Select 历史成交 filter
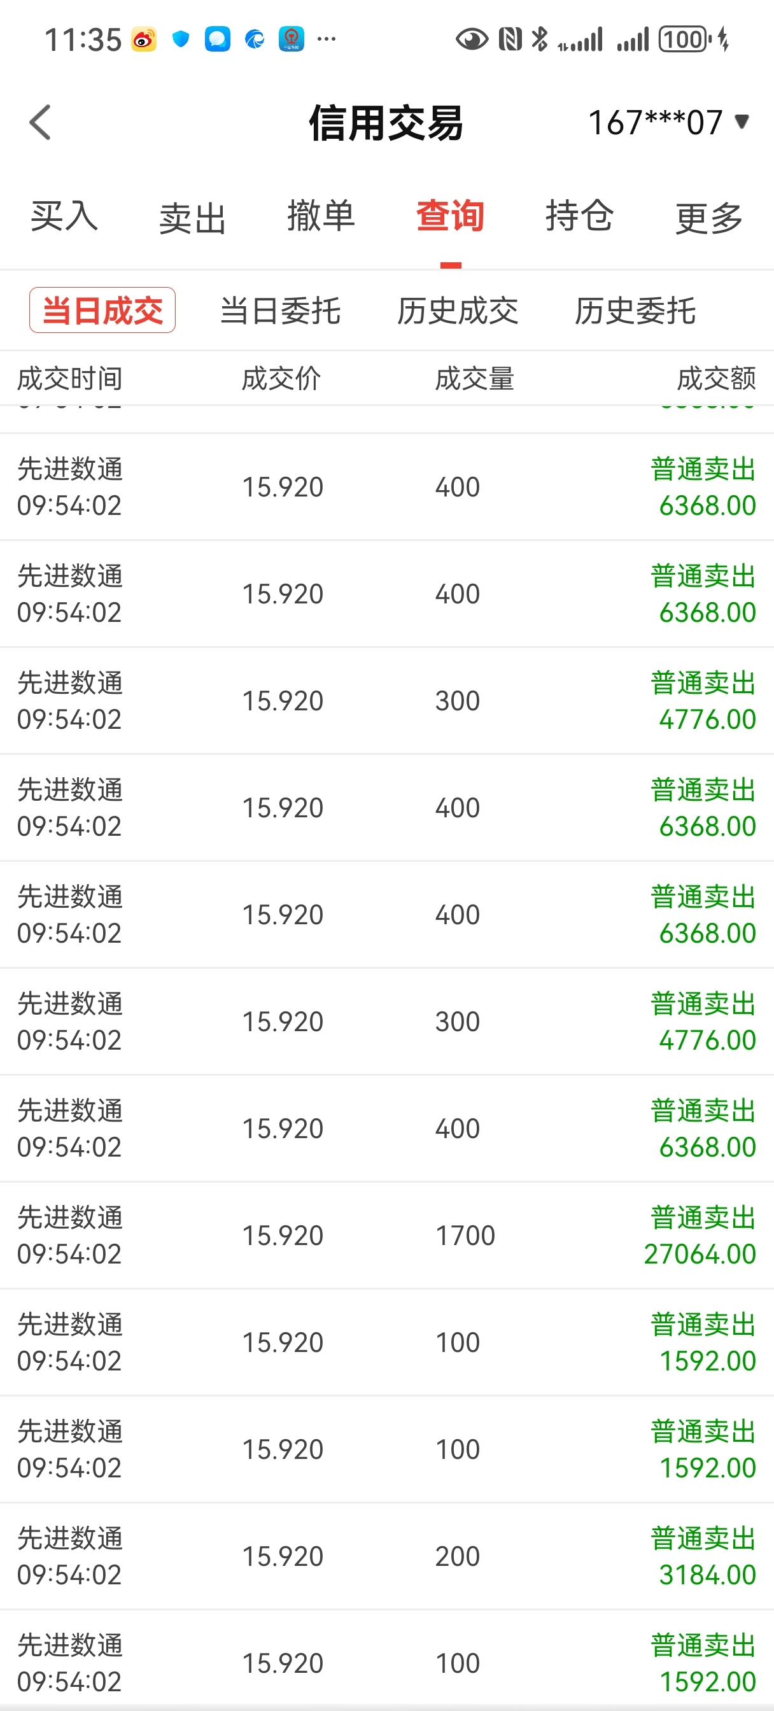The width and height of the screenshot is (774, 1711). coord(457,311)
